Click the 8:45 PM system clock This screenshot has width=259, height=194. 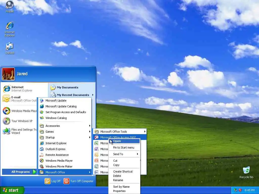(x=250, y=190)
